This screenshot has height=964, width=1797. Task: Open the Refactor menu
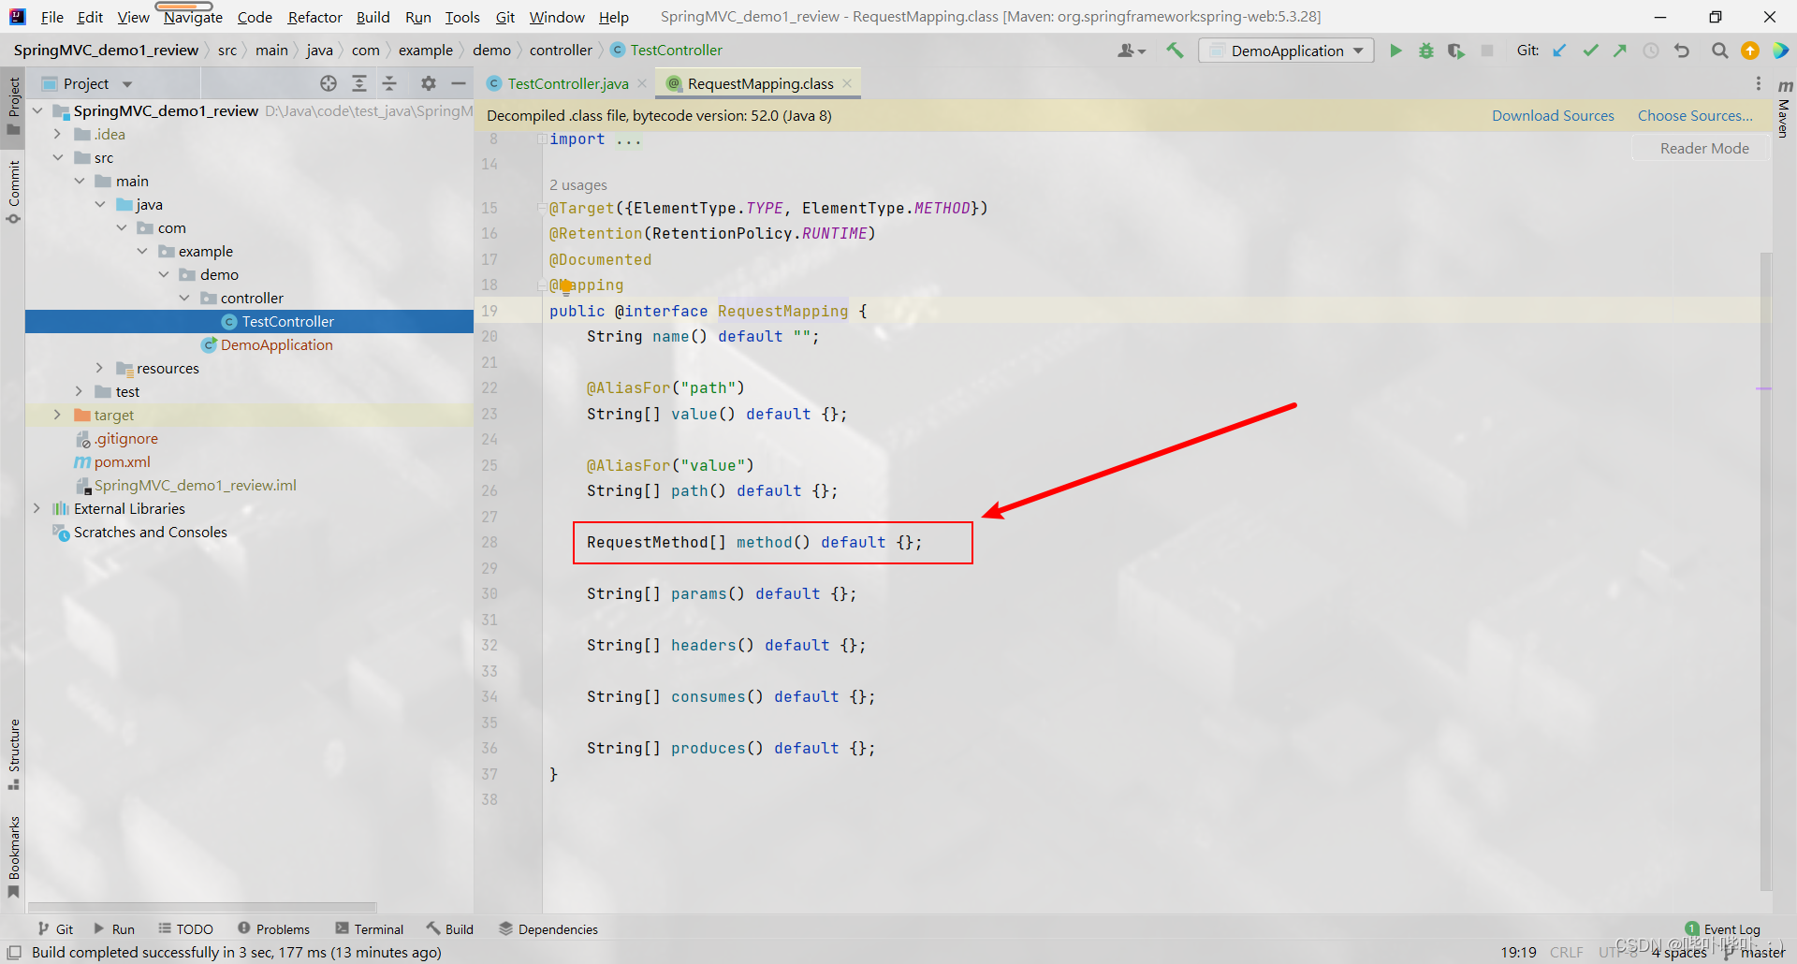pos(314,17)
